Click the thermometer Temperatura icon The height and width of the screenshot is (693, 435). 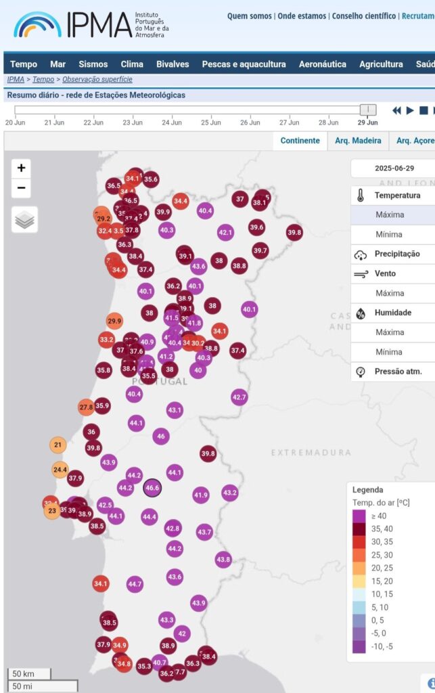pyautogui.click(x=361, y=196)
